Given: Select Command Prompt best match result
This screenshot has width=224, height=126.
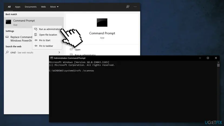Looking at the screenshot, I should pyautogui.click(x=34, y=22).
